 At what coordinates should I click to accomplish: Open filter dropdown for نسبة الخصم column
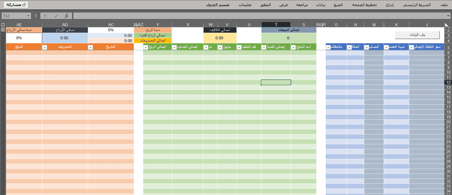387,47
